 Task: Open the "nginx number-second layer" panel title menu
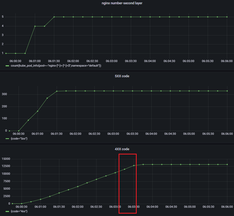click(117, 3)
